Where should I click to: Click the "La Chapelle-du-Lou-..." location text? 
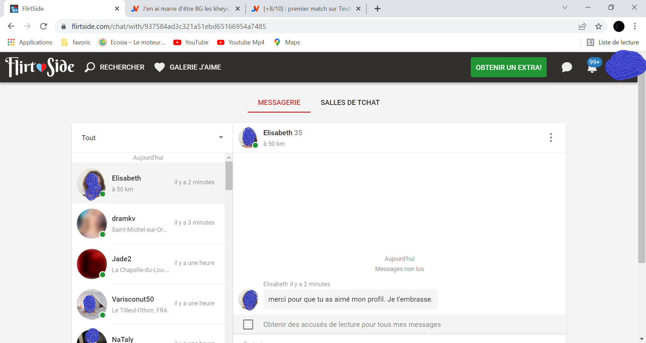point(141,270)
